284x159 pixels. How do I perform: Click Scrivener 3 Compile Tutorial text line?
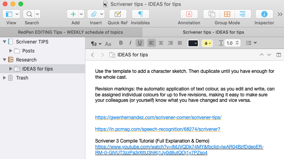pyautogui.click(x=152, y=141)
